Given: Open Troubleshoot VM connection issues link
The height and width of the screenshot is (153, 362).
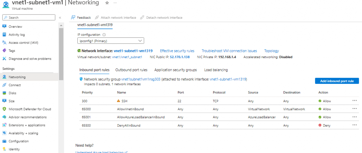Looking at the screenshot, I should pos(229,51).
